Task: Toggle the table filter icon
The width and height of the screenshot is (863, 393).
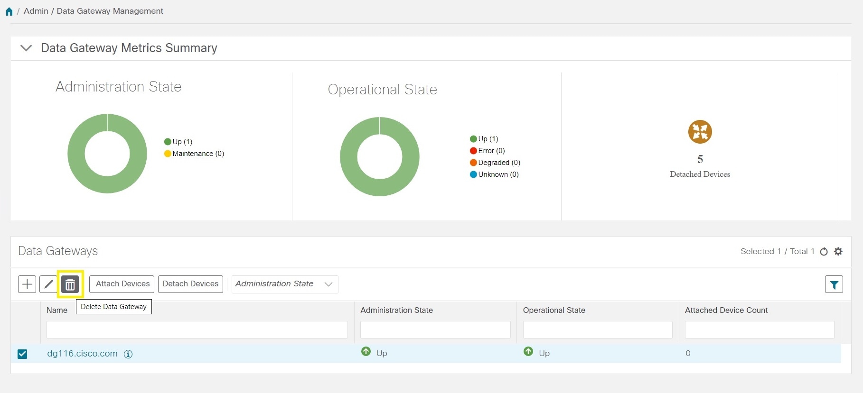Action: click(x=834, y=284)
